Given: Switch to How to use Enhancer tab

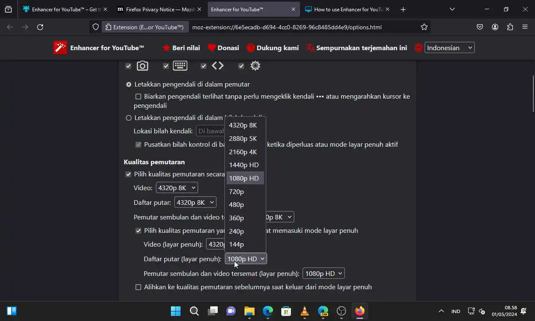Looking at the screenshot, I should [x=347, y=9].
